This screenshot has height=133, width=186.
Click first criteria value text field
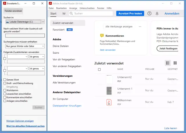pyautogui.click(x=26, y=62)
